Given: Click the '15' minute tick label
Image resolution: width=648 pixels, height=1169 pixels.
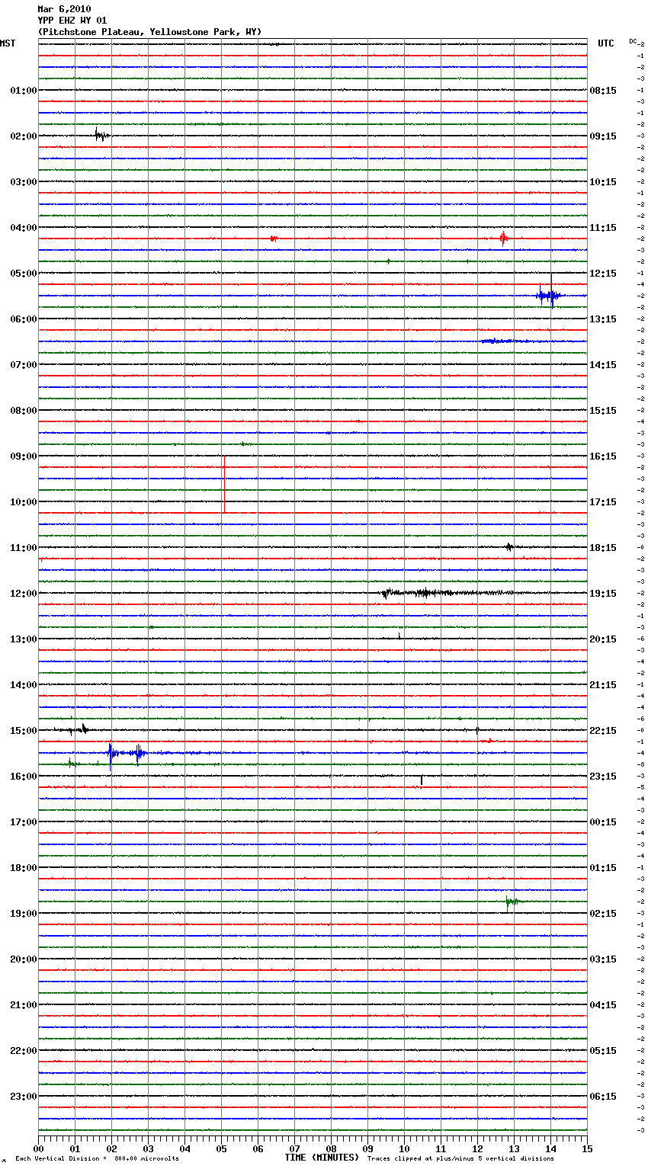Looking at the screenshot, I should (x=587, y=1149).
